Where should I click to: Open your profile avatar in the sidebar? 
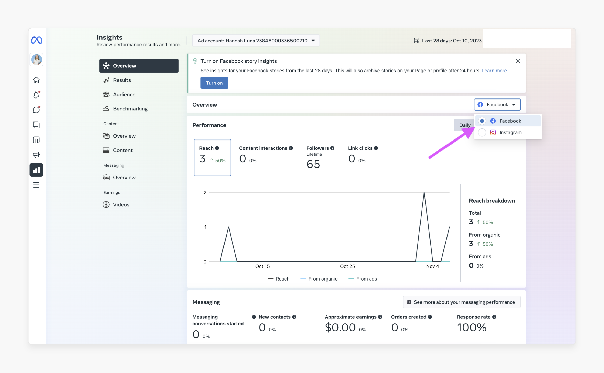(x=36, y=60)
